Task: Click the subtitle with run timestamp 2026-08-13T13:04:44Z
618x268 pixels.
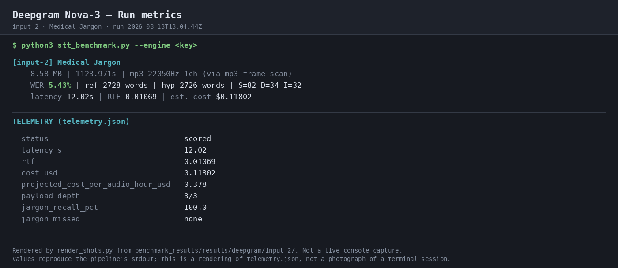Action: [107, 27]
